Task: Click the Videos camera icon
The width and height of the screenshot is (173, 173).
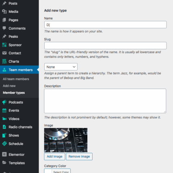Action: [4, 119]
